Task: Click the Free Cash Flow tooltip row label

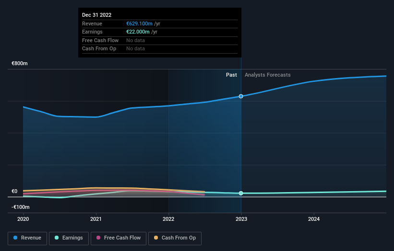Action: (100, 40)
